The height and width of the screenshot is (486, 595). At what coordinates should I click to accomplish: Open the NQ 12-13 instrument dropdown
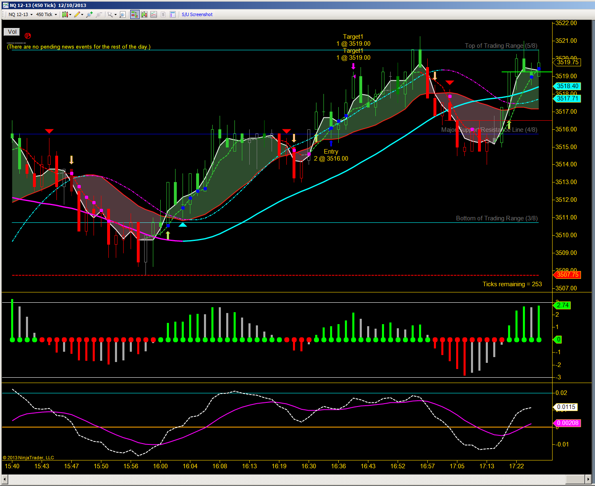(x=21, y=14)
